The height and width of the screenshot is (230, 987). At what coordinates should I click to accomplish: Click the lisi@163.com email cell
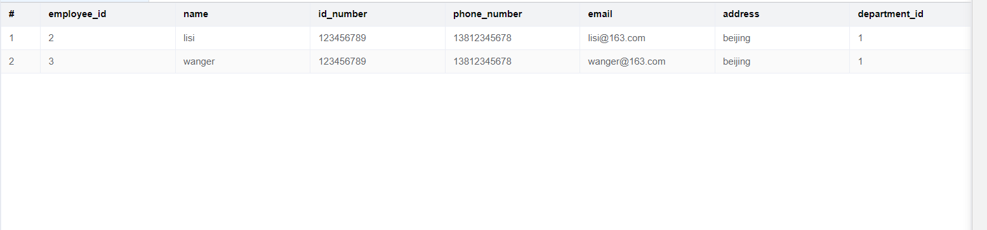647,38
